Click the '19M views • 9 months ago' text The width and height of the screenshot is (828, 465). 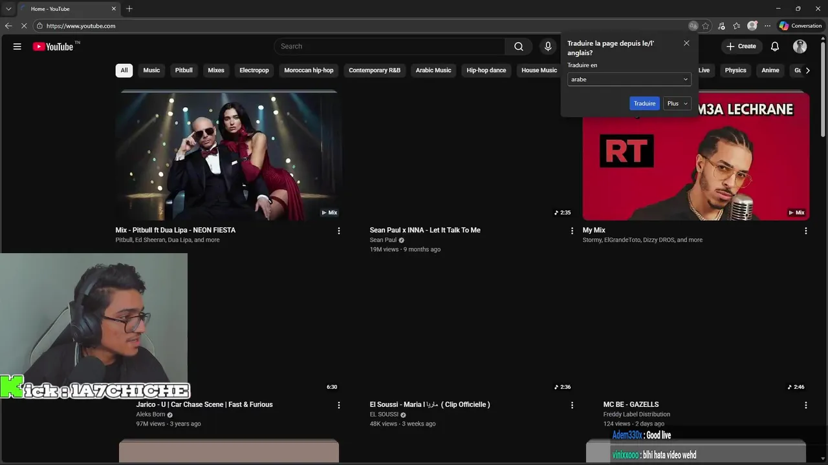click(x=405, y=249)
